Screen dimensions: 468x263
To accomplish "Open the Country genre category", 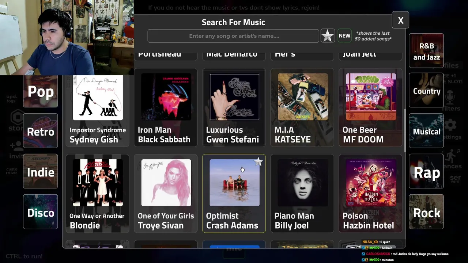I will 426,91.
